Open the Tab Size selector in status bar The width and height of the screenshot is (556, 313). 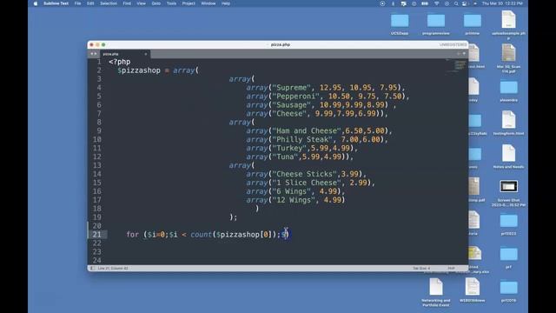tap(421, 269)
